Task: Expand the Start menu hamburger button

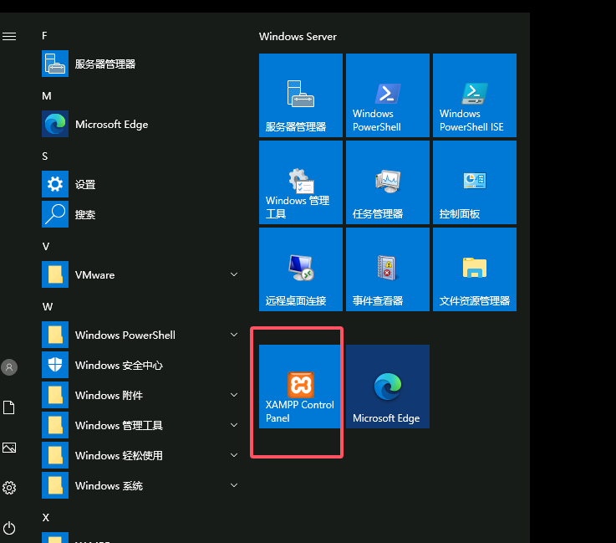Action: [9, 37]
